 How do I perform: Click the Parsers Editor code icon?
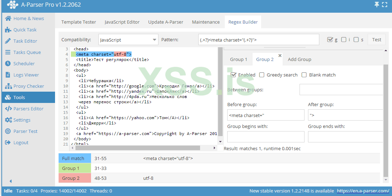[x=8, y=109]
